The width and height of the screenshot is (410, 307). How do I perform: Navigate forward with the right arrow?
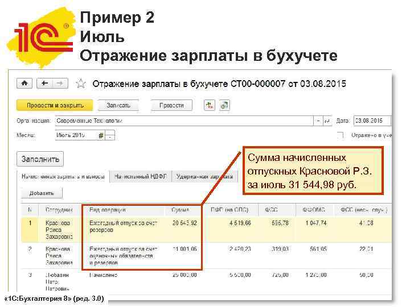[60, 83]
